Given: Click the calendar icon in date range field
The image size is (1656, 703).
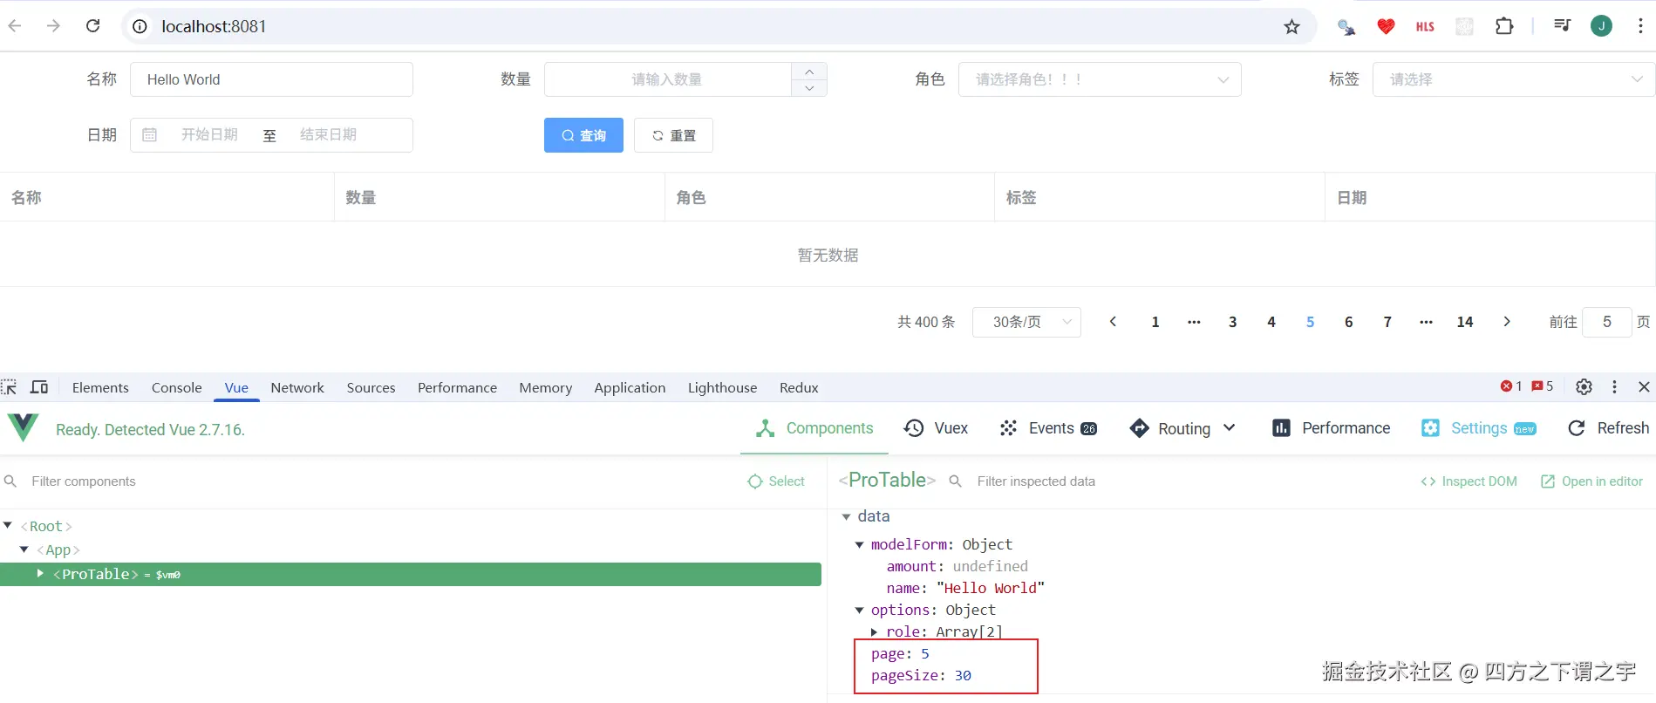Looking at the screenshot, I should 150,135.
